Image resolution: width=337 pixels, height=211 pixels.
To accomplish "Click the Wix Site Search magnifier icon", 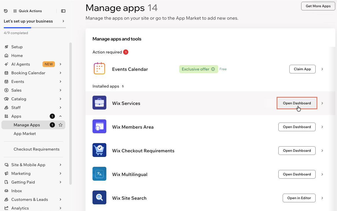I will pyautogui.click(x=99, y=197).
